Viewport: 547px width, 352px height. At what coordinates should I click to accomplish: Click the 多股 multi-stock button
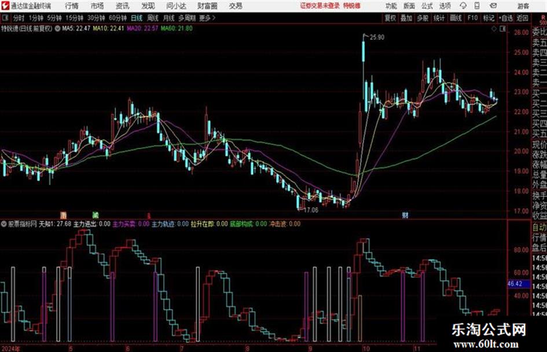click(423, 18)
